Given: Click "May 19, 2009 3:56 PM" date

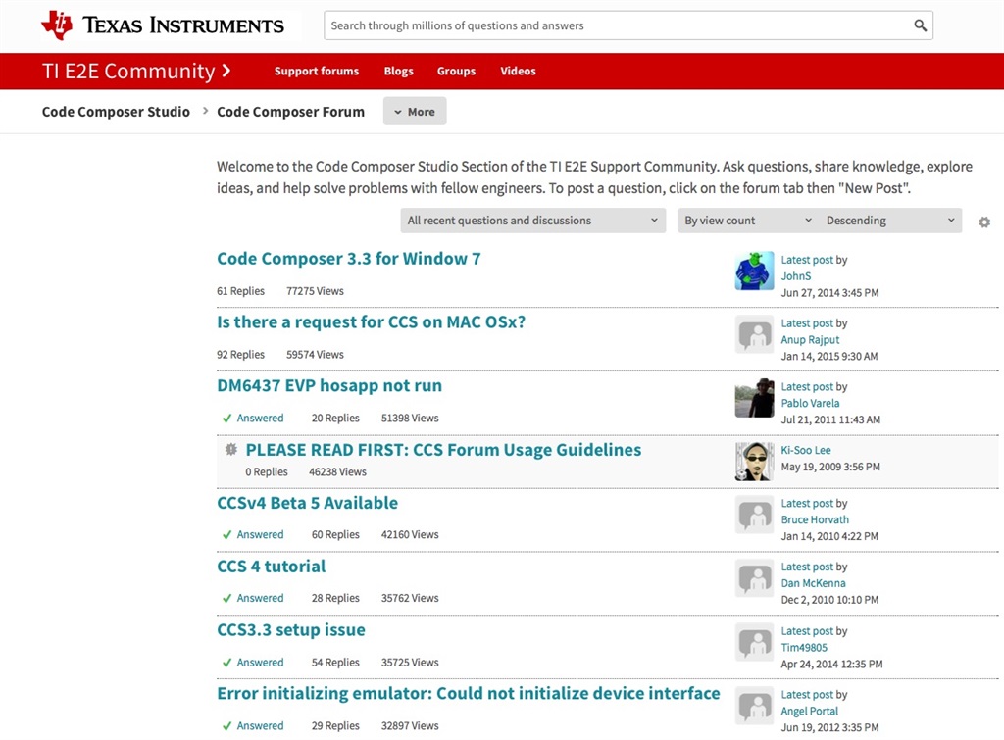Looking at the screenshot, I should click(830, 467).
